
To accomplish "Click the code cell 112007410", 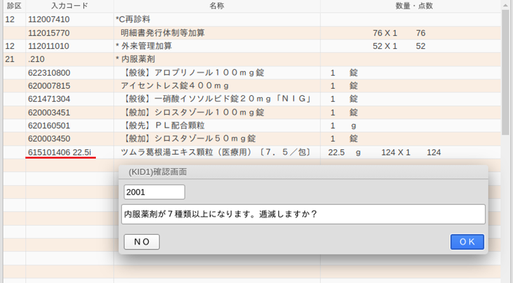I will pos(50,19).
